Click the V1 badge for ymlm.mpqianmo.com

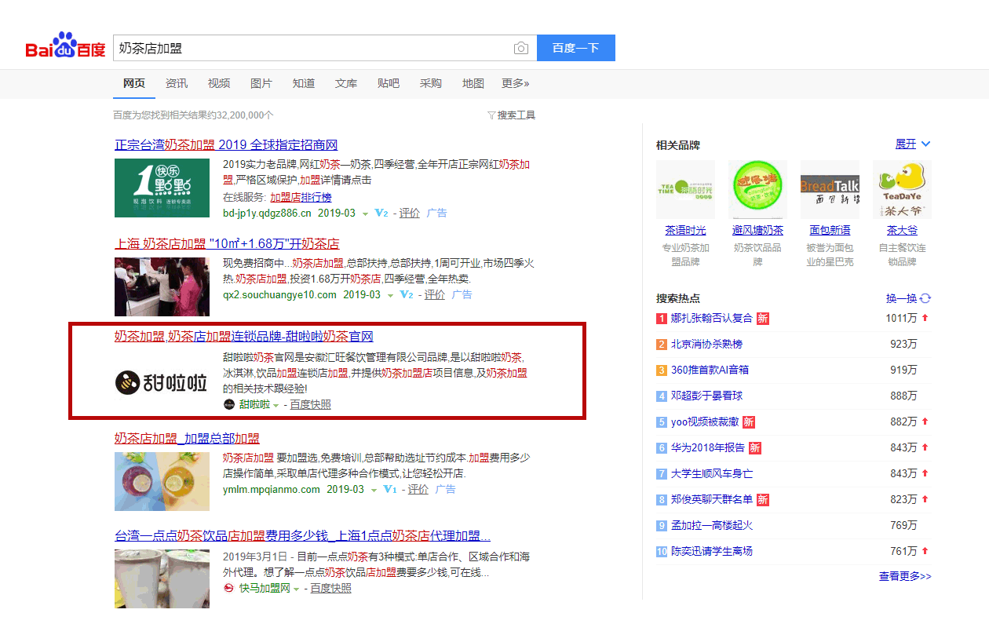pos(390,490)
